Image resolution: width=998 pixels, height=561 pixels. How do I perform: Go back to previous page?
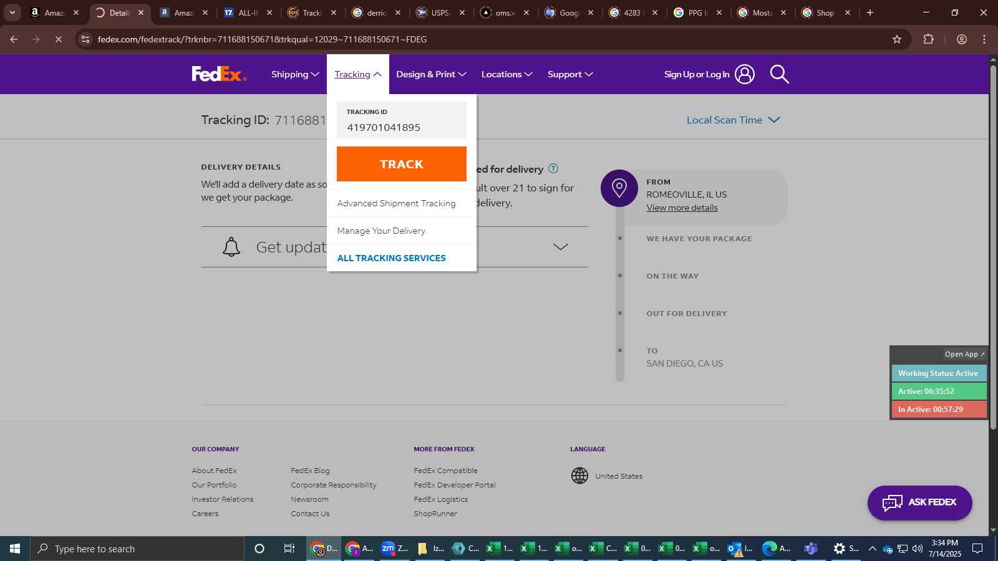(x=14, y=39)
